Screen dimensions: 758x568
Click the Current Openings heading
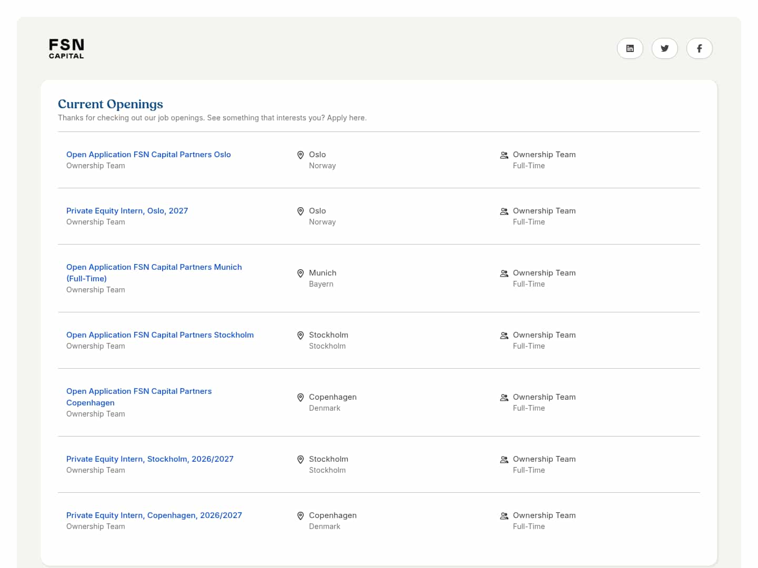point(111,104)
